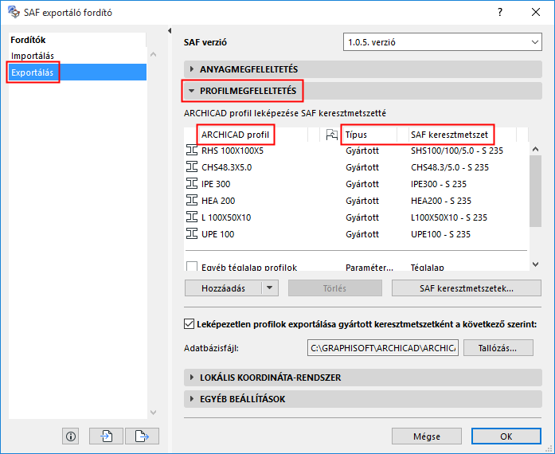Click the Hozzáadás button
The height and width of the screenshot is (454, 555).
[223, 288]
